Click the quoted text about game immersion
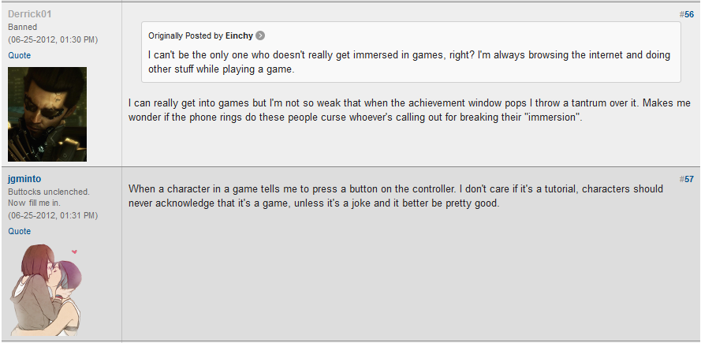Viewport: 701px width, 343px height. pyautogui.click(x=394, y=62)
